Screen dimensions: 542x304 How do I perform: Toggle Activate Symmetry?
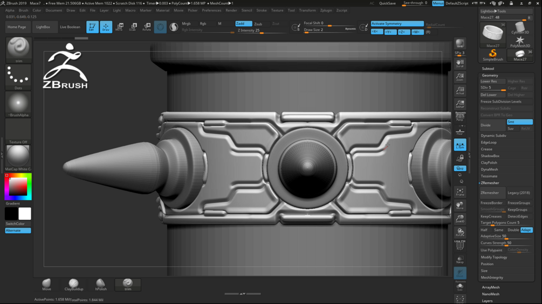pyautogui.click(x=397, y=24)
